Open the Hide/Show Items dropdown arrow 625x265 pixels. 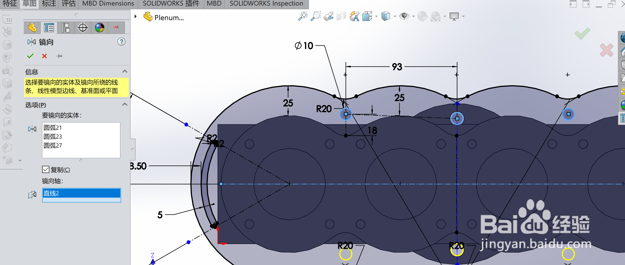tap(413, 16)
